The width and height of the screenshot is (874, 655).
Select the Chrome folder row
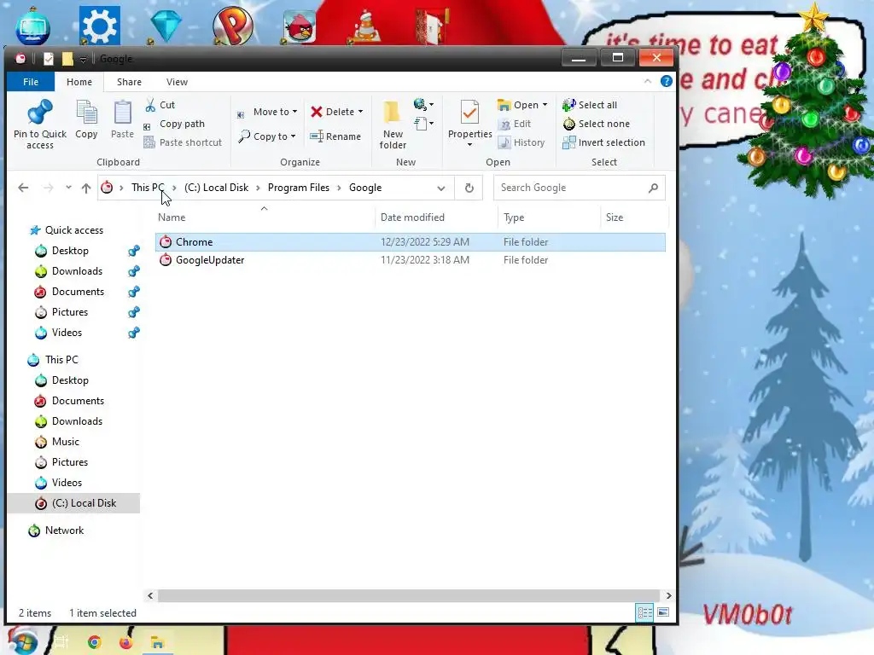click(x=411, y=241)
